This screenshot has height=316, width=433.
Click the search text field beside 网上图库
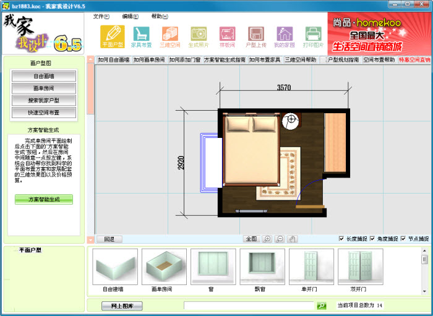pos(250,305)
